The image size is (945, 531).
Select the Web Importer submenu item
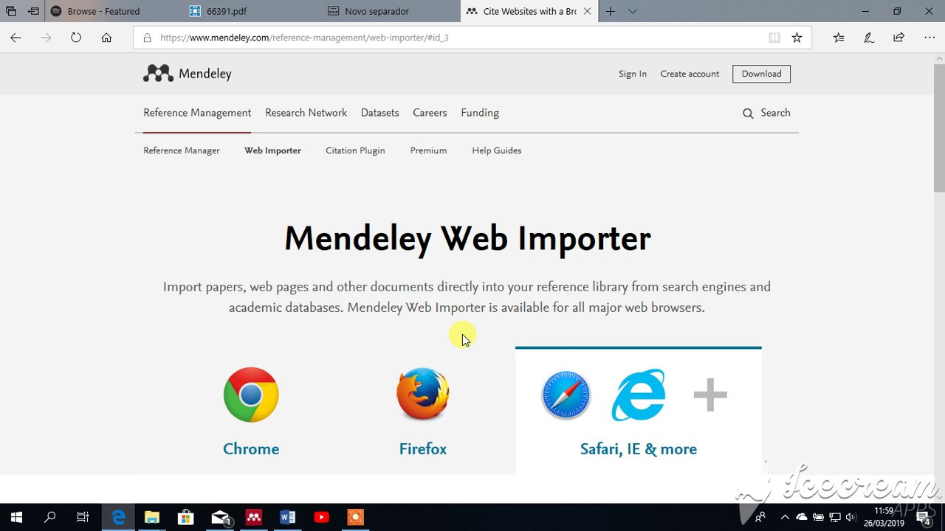pyautogui.click(x=272, y=150)
